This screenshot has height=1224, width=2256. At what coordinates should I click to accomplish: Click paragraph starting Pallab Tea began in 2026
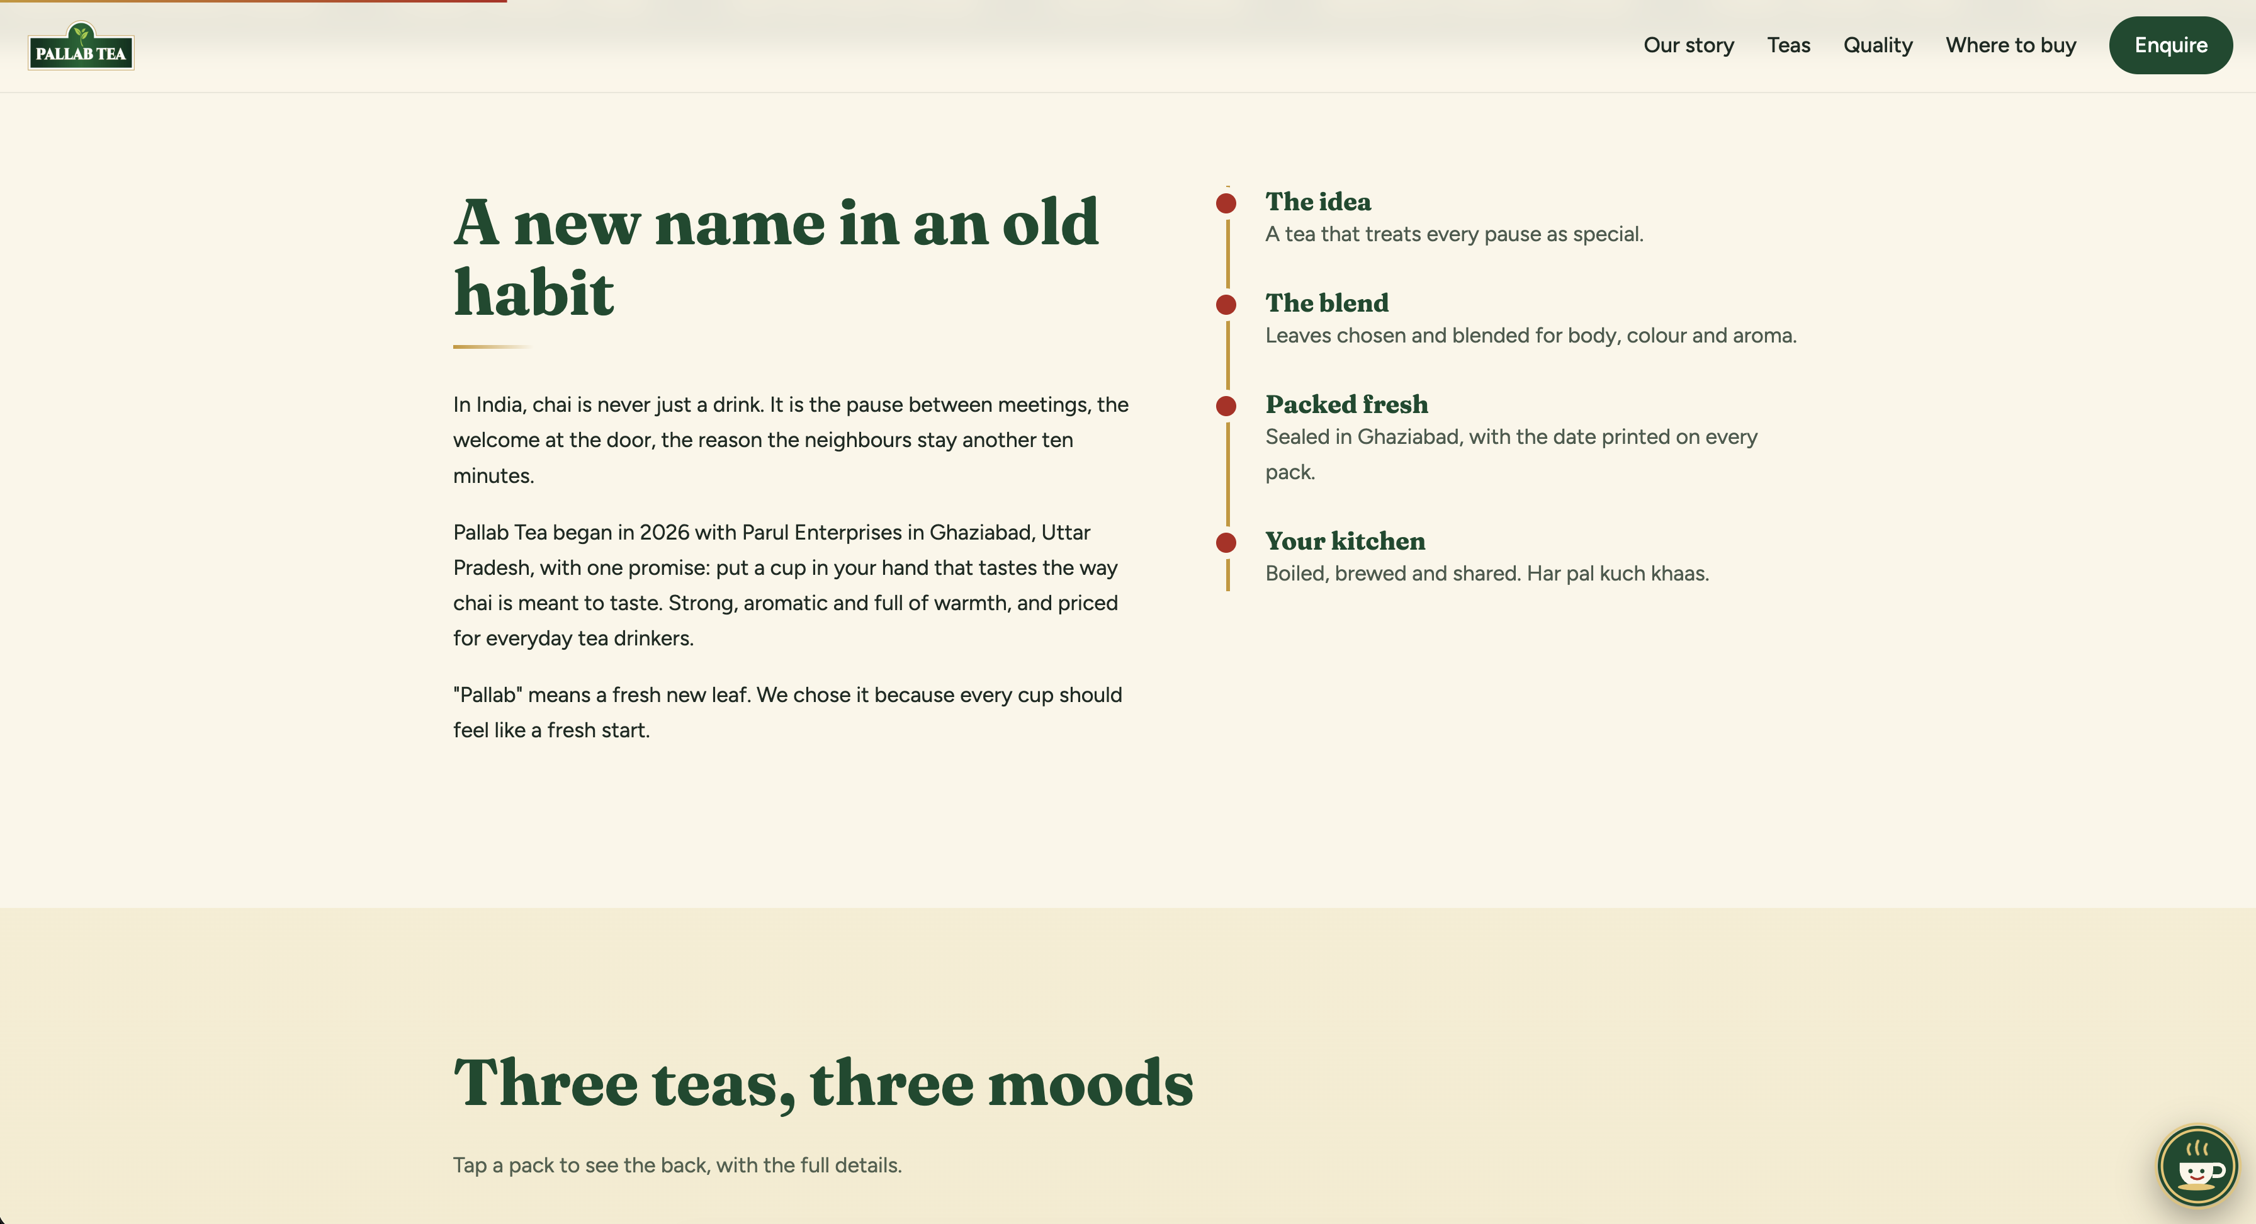pyautogui.click(x=786, y=586)
